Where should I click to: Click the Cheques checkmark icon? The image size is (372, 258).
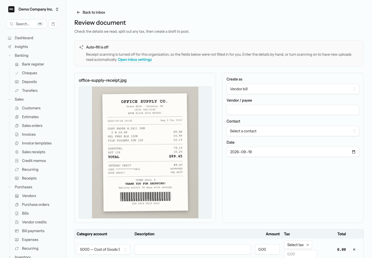click(x=17, y=73)
